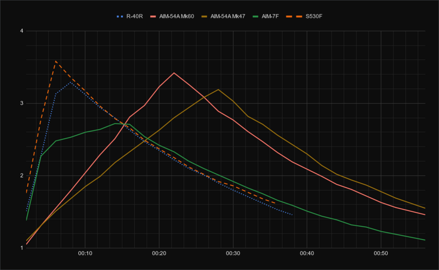Click the 00:40 x-axis label

307,253
